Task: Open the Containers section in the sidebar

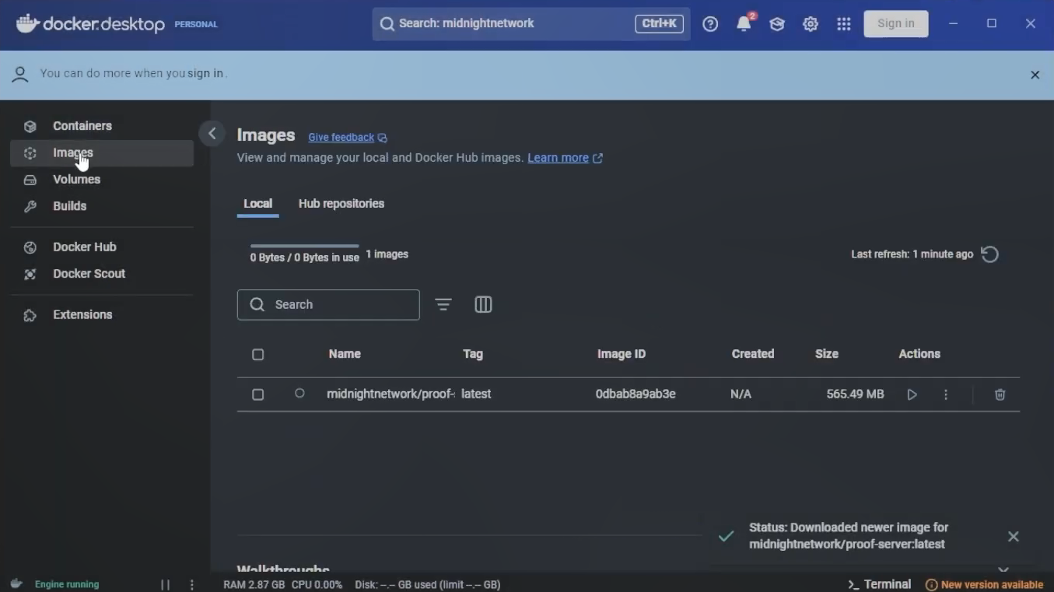Action: click(82, 125)
